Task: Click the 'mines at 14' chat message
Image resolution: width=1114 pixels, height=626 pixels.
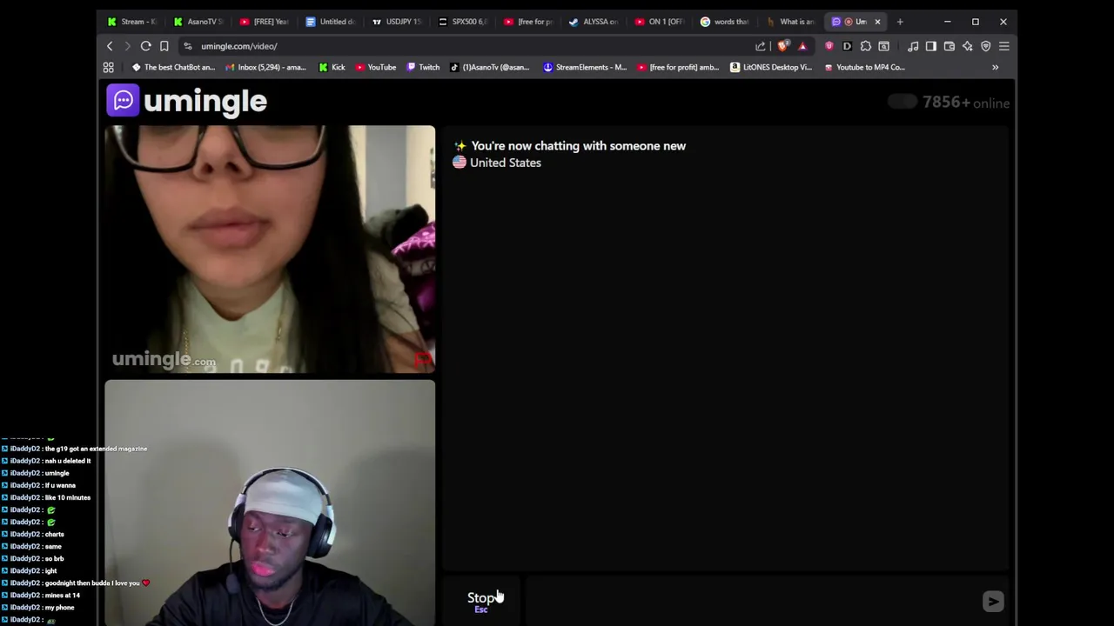Action: pyautogui.click(x=41, y=595)
